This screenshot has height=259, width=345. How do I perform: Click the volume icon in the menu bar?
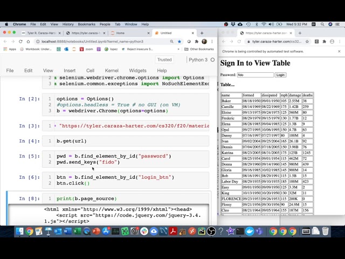tap(271, 24)
